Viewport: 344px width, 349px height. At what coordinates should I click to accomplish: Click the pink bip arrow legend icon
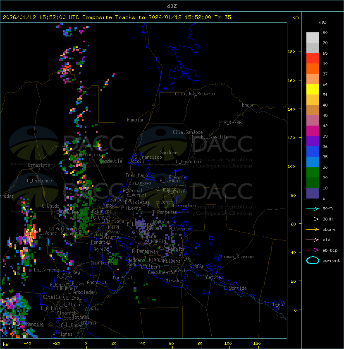(x=313, y=240)
